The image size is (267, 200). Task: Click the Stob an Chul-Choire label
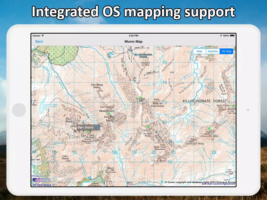(157, 105)
